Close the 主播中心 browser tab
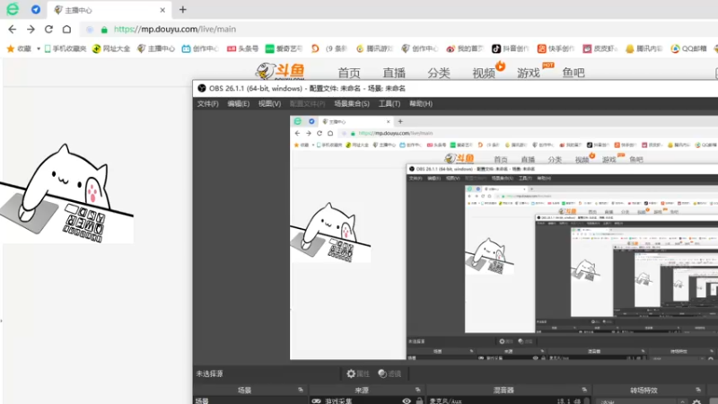Viewport: 718px width, 404px height. pos(162,10)
